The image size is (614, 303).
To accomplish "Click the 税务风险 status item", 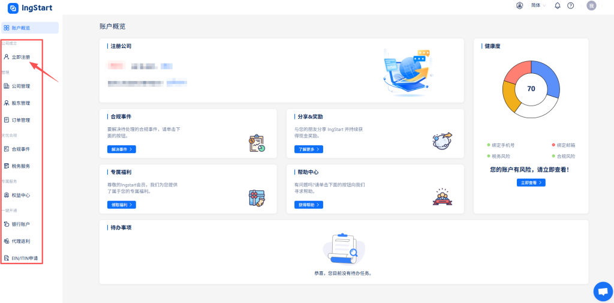I will coord(498,157).
